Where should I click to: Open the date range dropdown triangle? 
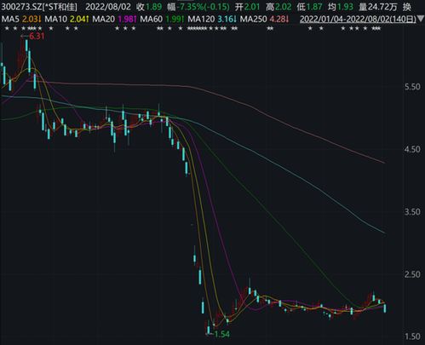click(420, 20)
